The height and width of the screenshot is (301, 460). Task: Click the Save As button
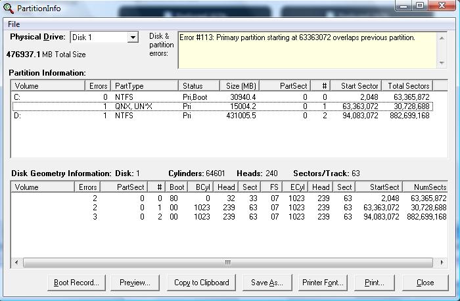[267, 283]
